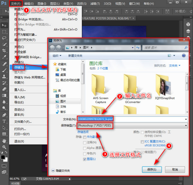The height and width of the screenshot is (185, 193).
Task: Select the Clone Stamp tool
Action: [x=4, y=76]
